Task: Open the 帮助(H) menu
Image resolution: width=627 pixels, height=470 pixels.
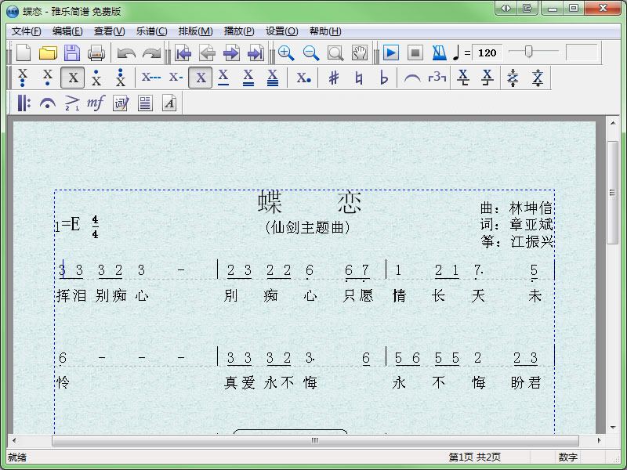Action: pyautogui.click(x=325, y=31)
